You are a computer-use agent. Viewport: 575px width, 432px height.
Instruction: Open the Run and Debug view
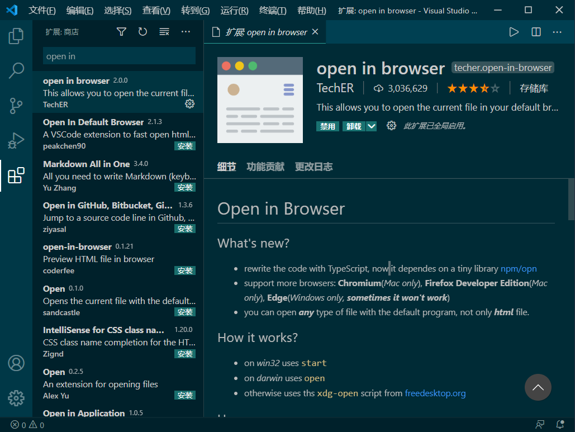tap(16, 140)
